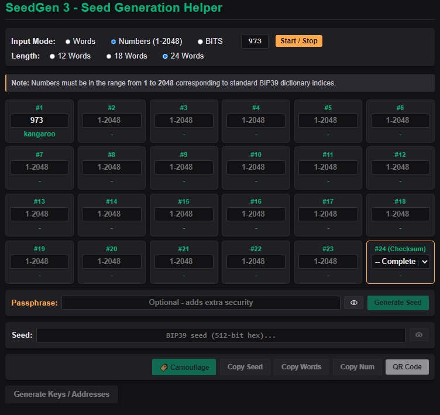Click the Camouflage button
Screen dimensions: 440x415
click(184, 367)
